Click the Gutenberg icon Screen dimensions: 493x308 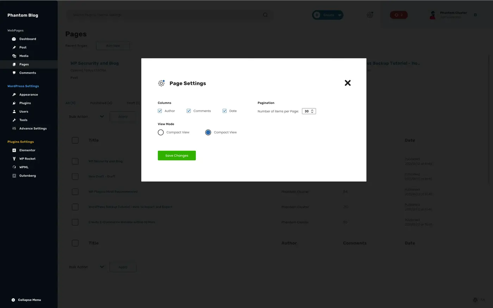[14, 176]
